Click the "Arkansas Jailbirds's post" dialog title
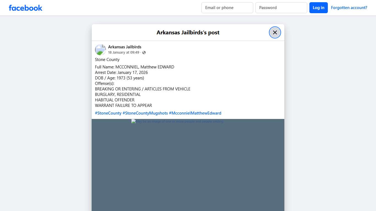This screenshot has height=211, width=376. pos(188,32)
